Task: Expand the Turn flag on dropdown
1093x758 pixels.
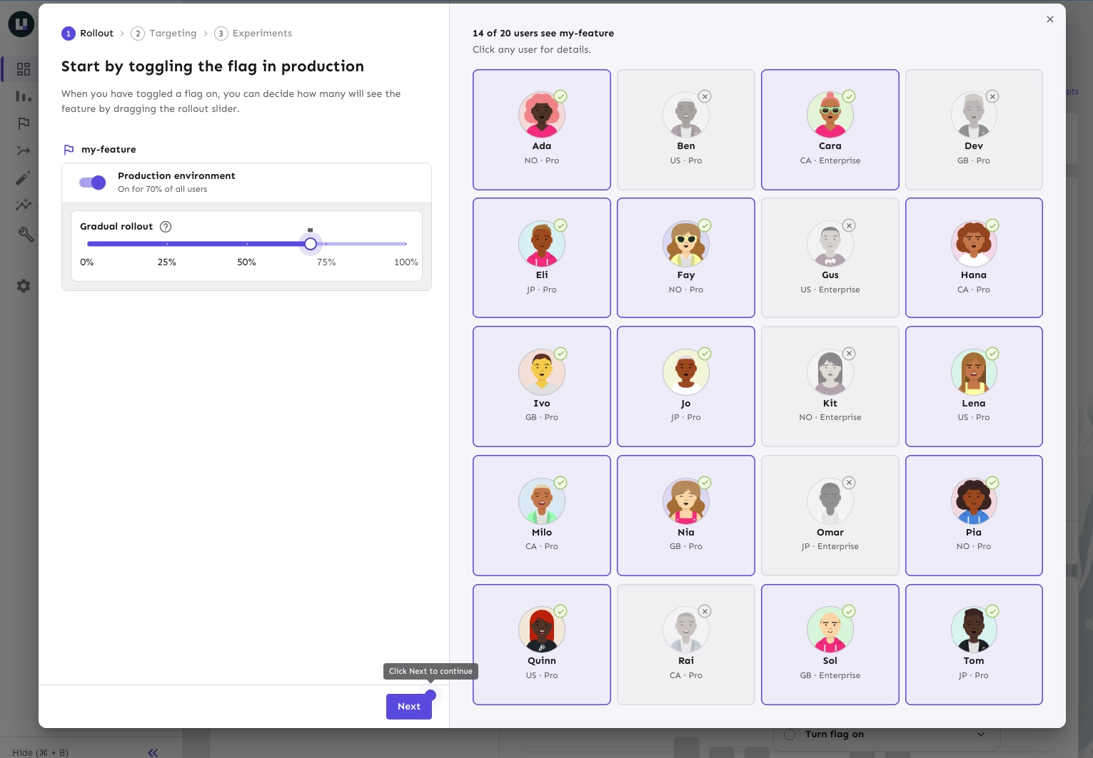Action: click(981, 734)
